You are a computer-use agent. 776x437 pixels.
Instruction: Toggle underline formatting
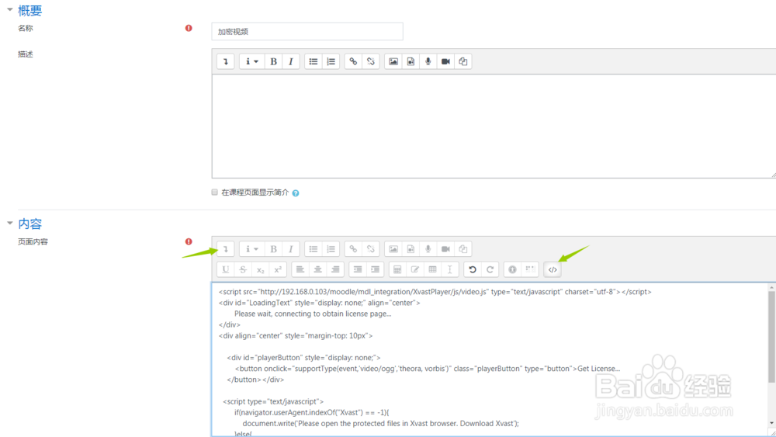226,269
